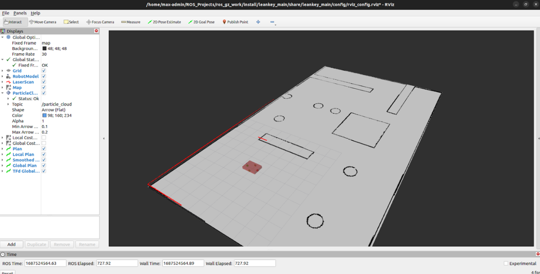The width and height of the screenshot is (540, 274).
Task: Click the Time panel clock icon
Action: click(x=3, y=254)
